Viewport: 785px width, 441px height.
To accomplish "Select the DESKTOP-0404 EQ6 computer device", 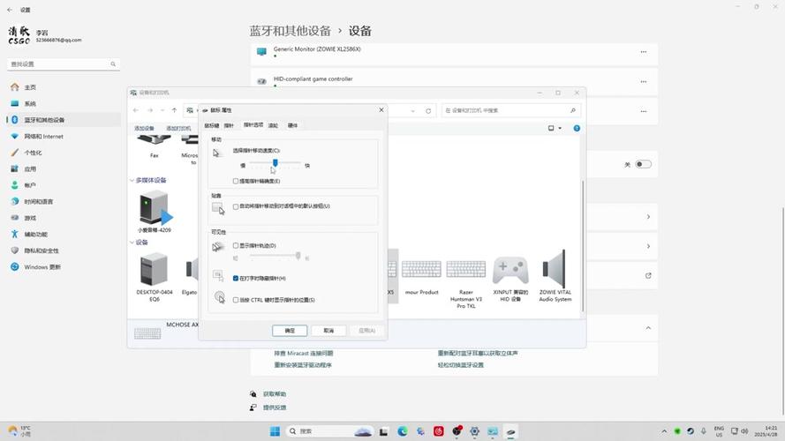I will (155, 276).
